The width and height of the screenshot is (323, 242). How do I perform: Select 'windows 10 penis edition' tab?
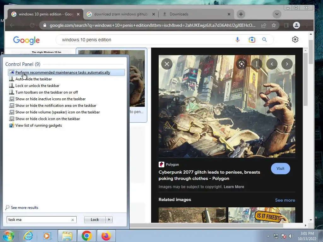coord(46,14)
